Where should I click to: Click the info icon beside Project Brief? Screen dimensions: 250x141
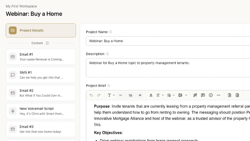coord(109,86)
